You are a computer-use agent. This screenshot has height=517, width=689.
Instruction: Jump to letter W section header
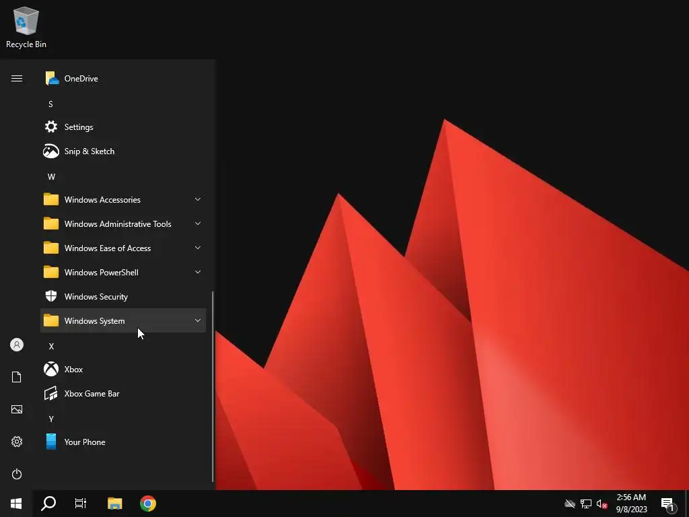coord(51,177)
